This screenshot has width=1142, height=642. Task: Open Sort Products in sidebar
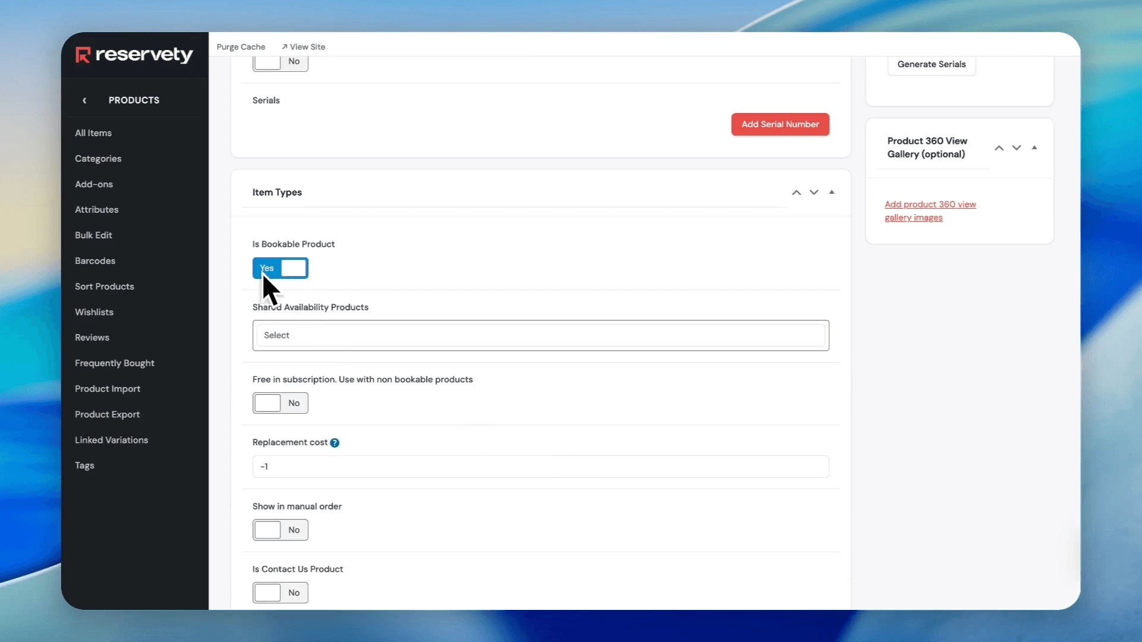(x=105, y=287)
